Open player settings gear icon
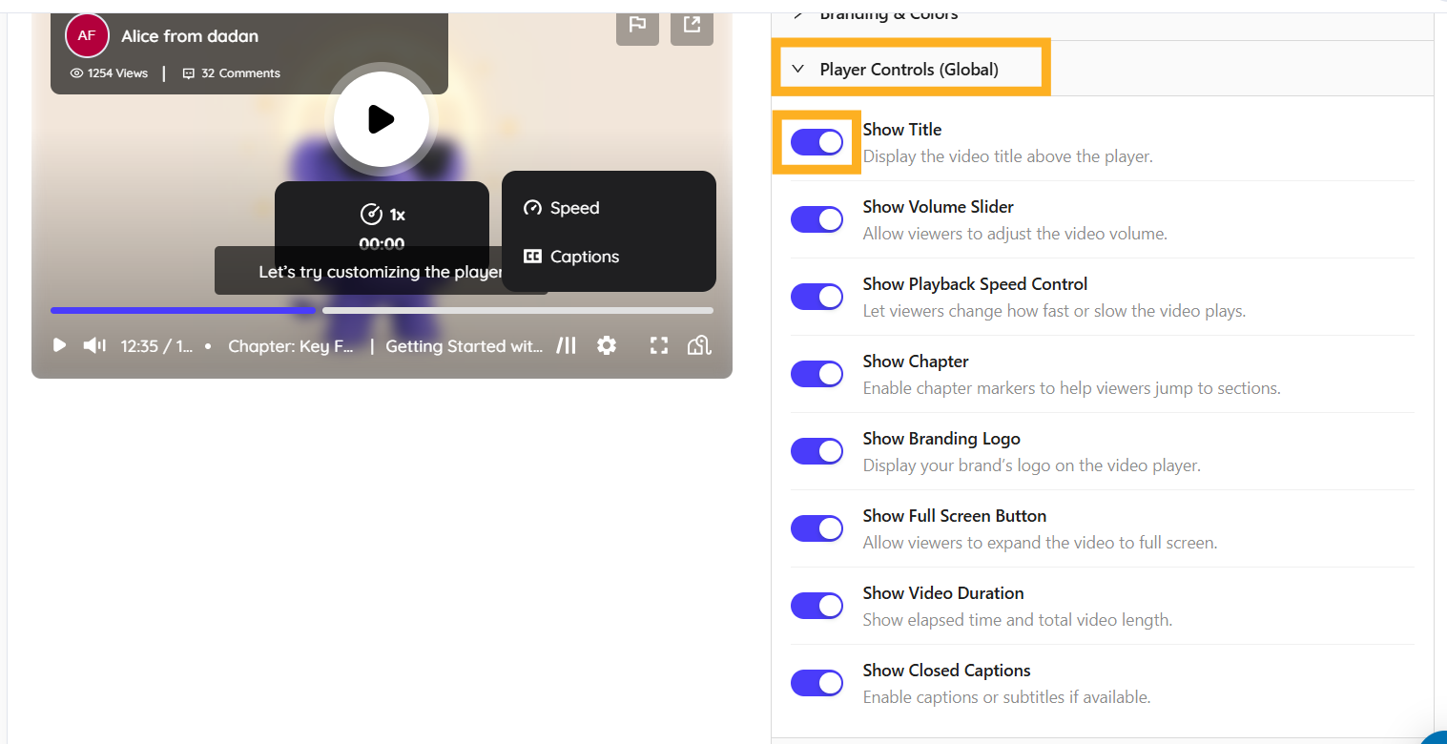 (x=607, y=345)
